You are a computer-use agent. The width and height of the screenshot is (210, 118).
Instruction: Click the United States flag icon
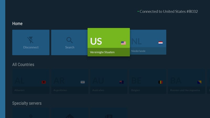coord(123,43)
